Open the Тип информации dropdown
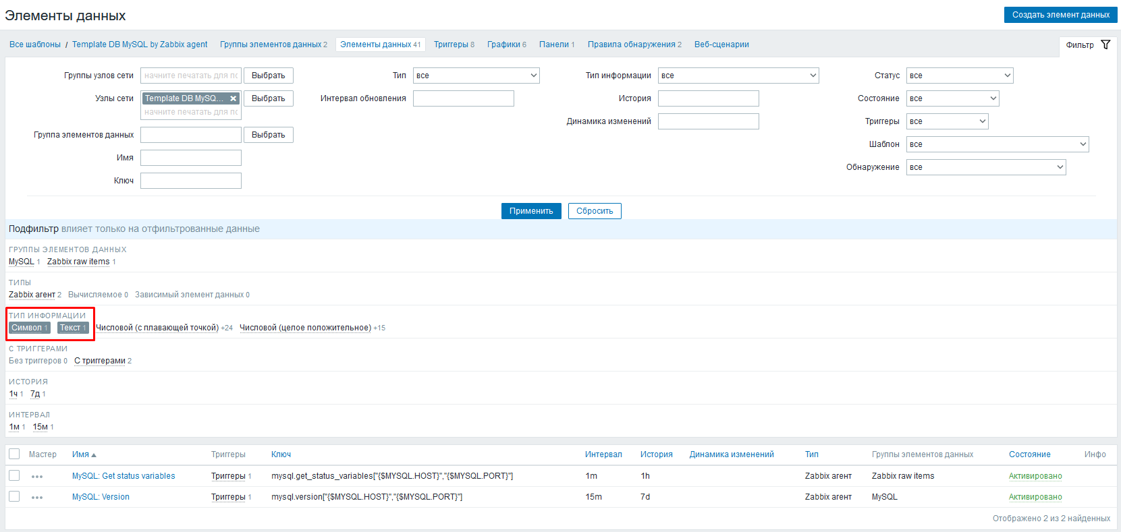The width and height of the screenshot is (1121, 532). coord(738,76)
